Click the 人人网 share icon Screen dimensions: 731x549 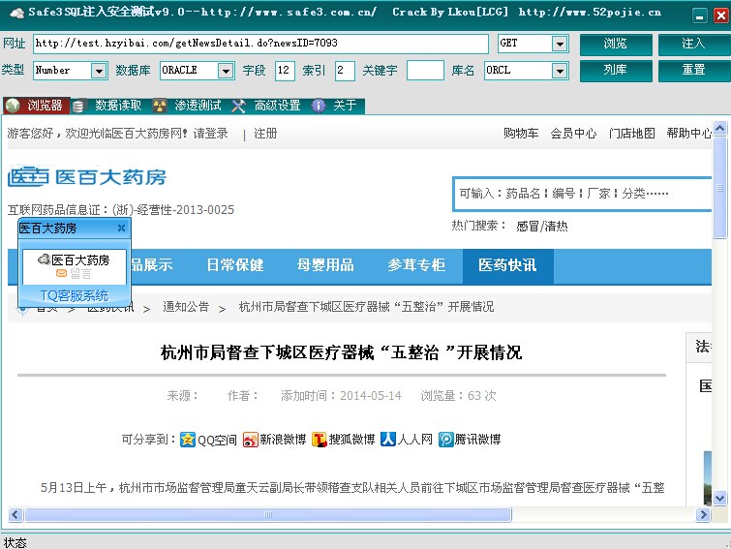(388, 439)
